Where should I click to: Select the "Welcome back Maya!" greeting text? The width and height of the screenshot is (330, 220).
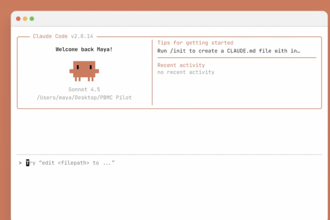click(84, 49)
